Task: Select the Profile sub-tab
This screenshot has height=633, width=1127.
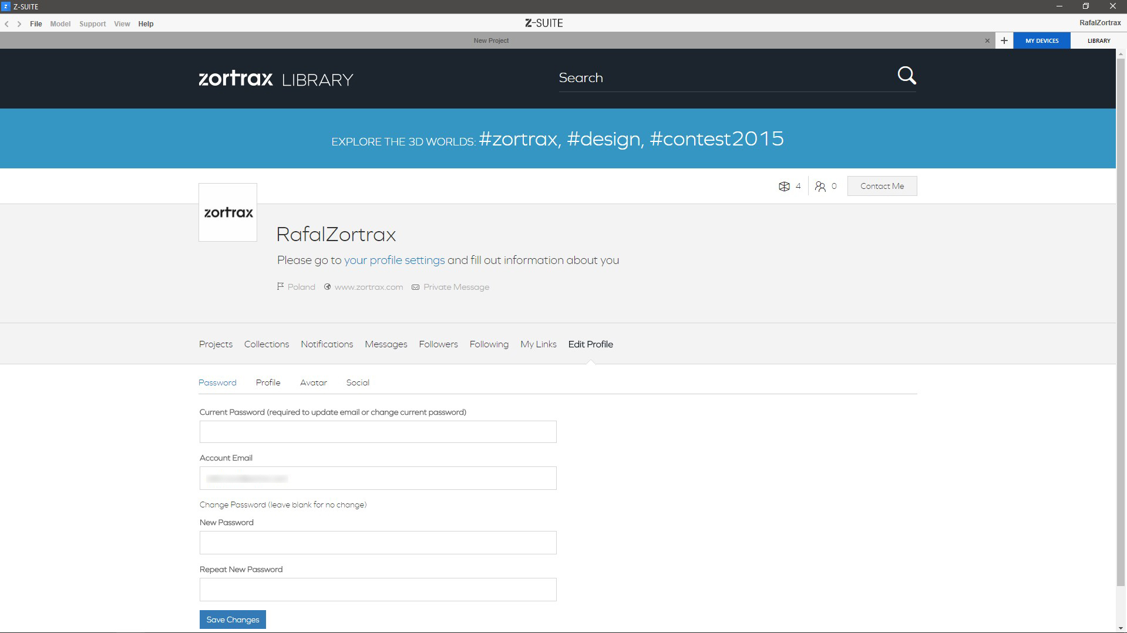Action: (x=268, y=382)
